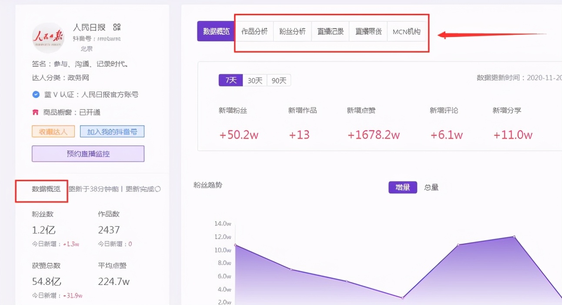Click the refresh circle icon after 更新完成
Viewport: 562px width, 305px height.
[157, 189]
